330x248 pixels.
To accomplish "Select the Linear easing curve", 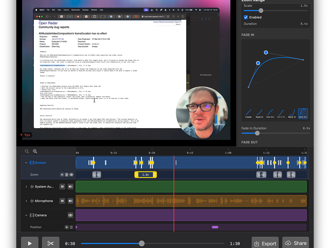I will pos(248,113).
